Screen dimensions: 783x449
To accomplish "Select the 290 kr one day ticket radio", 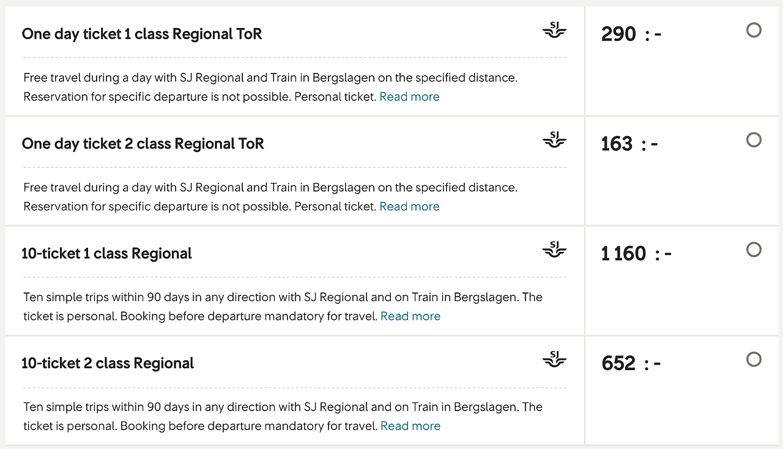I will [754, 30].
